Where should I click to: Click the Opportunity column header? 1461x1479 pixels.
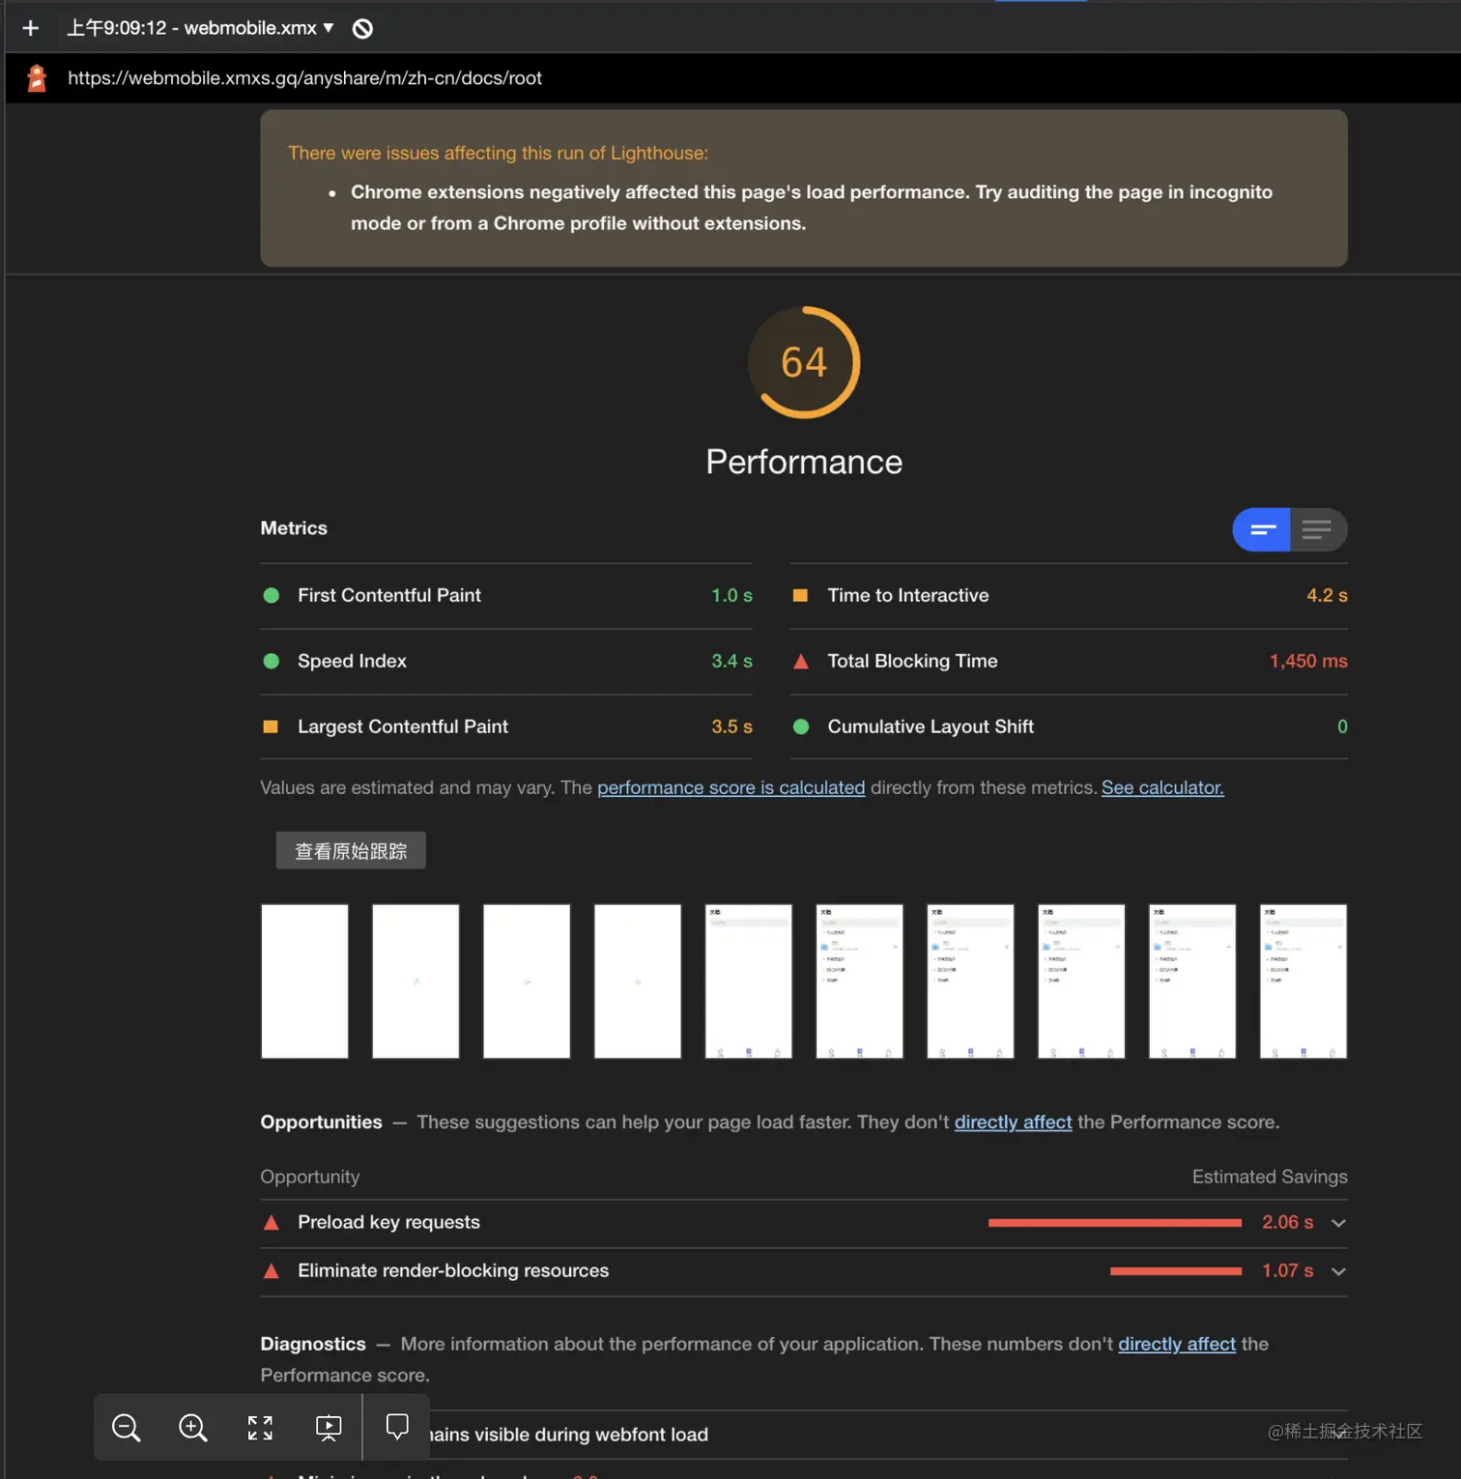pyautogui.click(x=310, y=1177)
